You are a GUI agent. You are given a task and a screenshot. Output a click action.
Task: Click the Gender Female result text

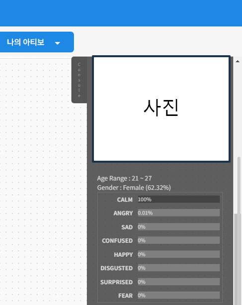(x=134, y=188)
